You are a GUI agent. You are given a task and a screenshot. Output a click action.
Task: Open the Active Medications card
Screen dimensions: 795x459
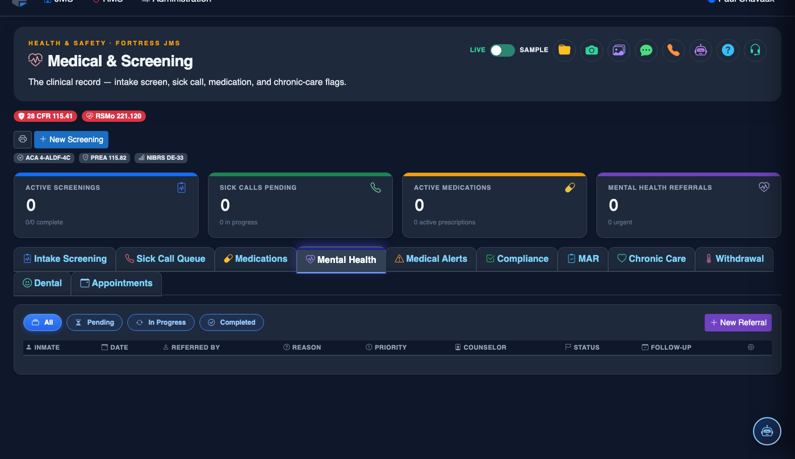[495, 205]
